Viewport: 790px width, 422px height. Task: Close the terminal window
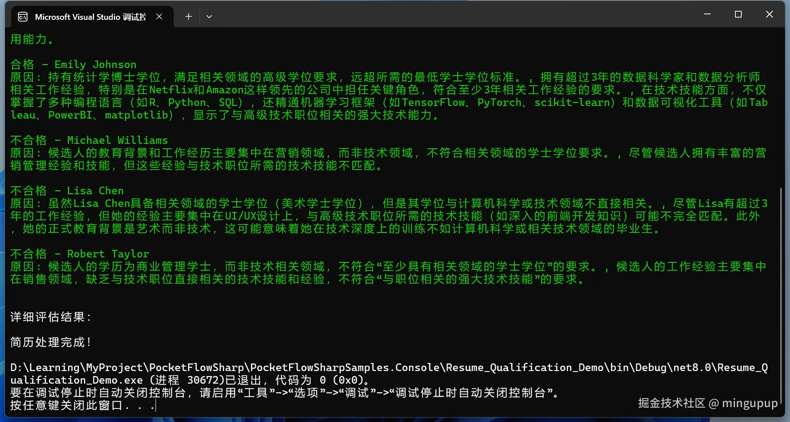769,14
